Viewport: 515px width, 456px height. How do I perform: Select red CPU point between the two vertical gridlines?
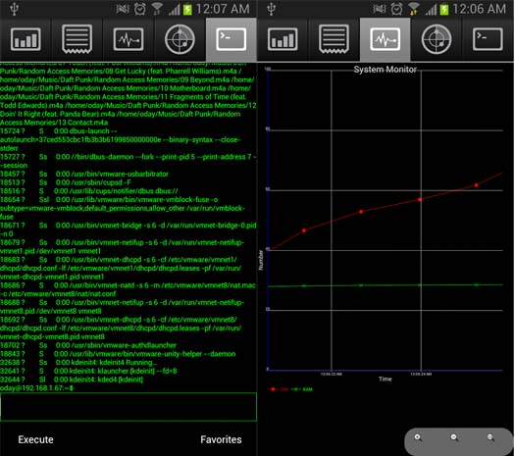tap(361, 212)
